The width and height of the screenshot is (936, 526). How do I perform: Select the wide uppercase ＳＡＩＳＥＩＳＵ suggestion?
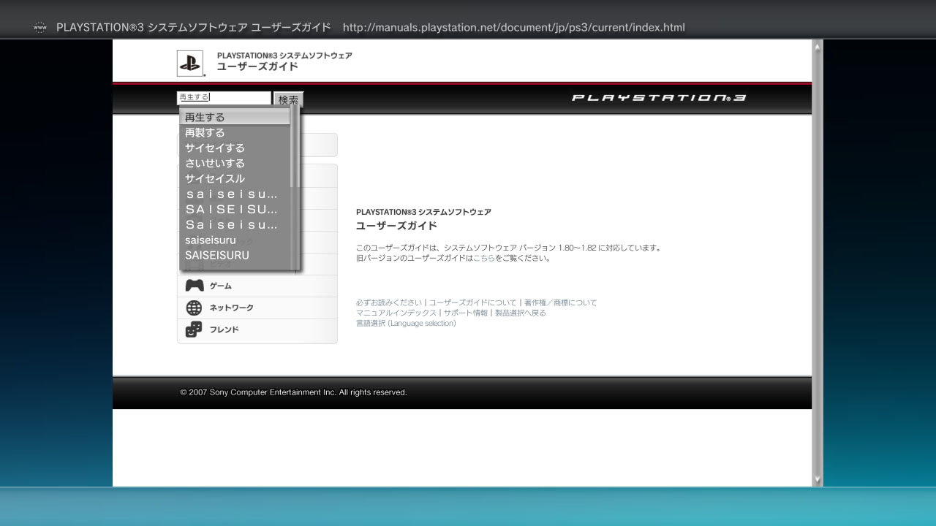(235, 209)
